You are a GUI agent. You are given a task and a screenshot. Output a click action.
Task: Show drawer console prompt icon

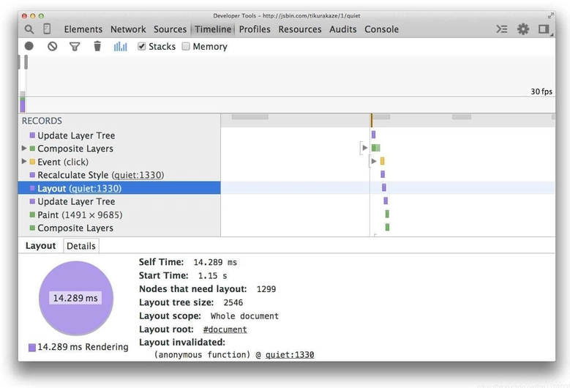coord(502,29)
